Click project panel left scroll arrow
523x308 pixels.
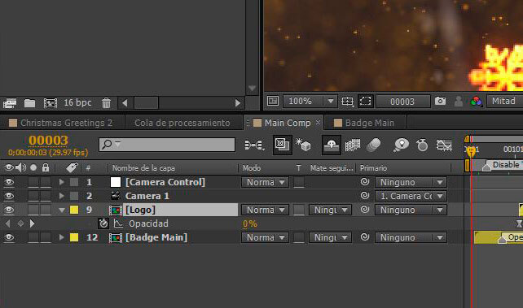click(125, 103)
